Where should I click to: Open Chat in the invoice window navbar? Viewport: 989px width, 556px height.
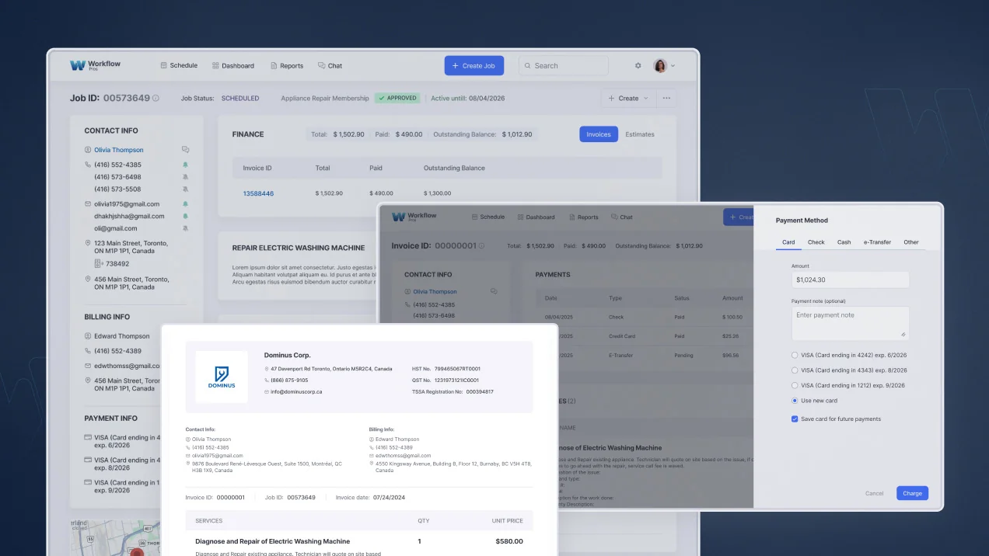coord(622,217)
